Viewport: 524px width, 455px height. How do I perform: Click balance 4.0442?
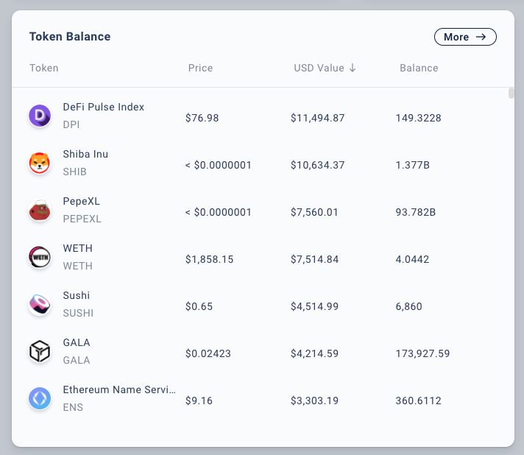[412, 259]
